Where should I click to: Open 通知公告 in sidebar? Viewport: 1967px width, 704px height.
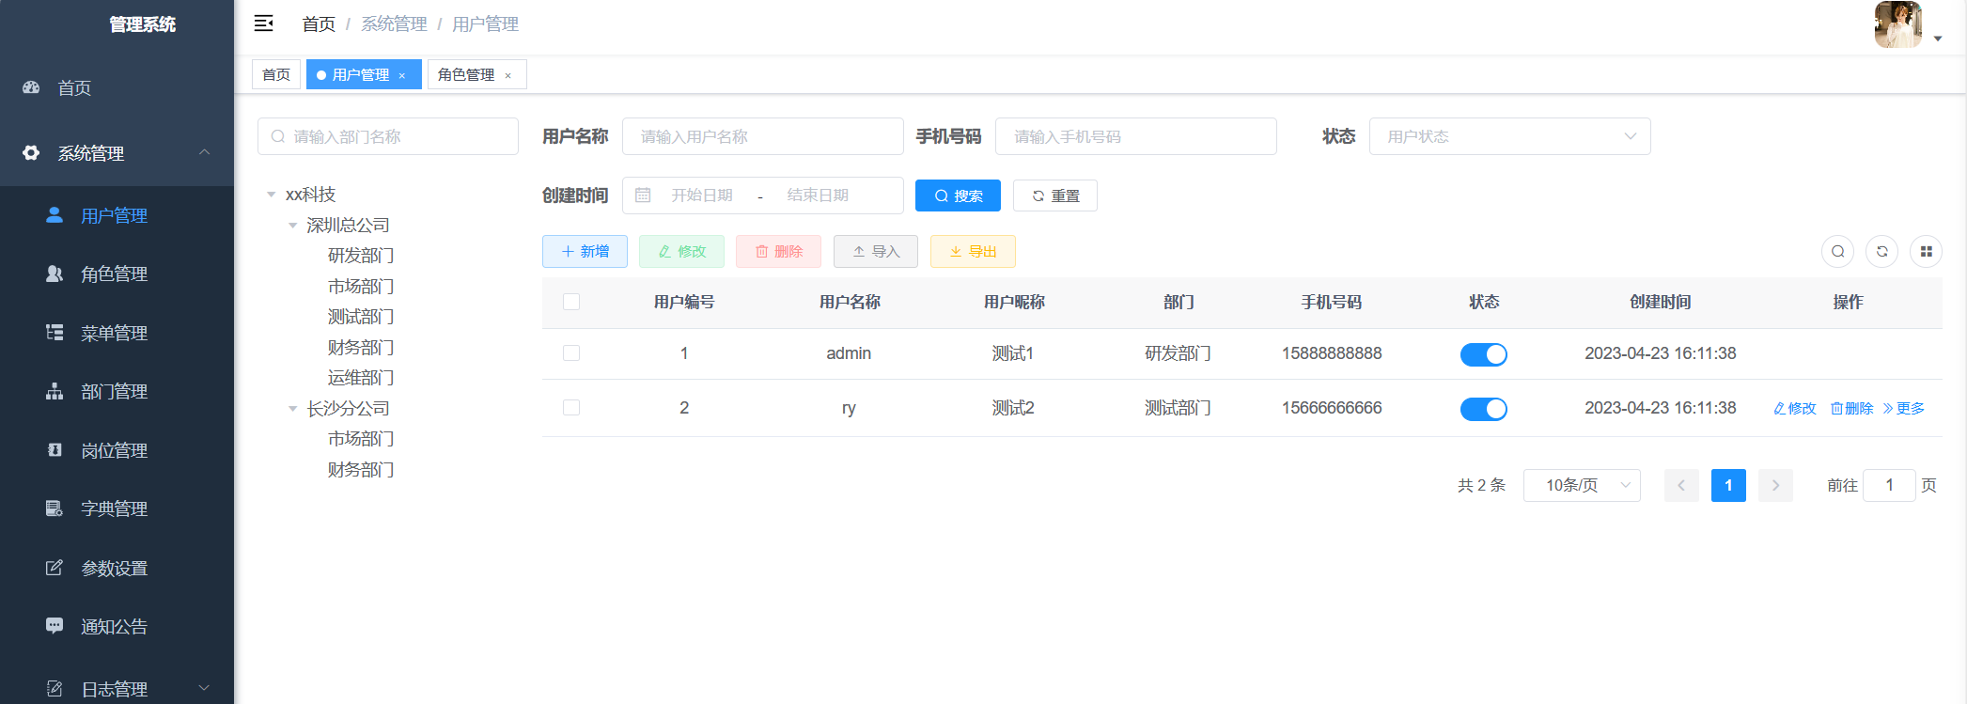point(117,626)
